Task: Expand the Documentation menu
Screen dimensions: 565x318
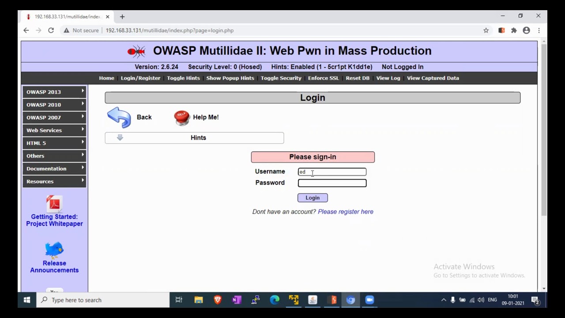Action: click(x=54, y=169)
